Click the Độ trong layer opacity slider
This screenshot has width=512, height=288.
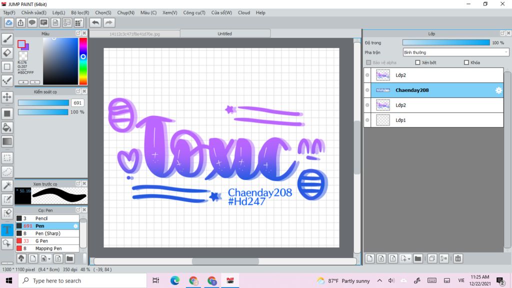pos(446,43)
